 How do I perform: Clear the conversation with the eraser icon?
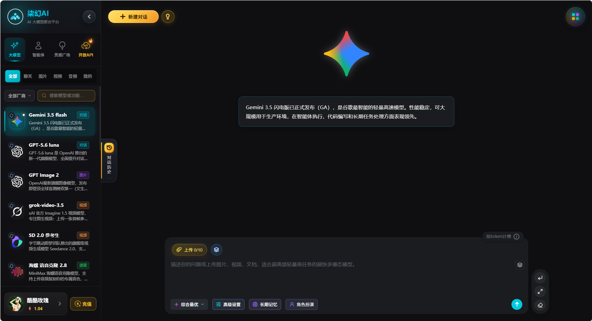coord(540,305)
